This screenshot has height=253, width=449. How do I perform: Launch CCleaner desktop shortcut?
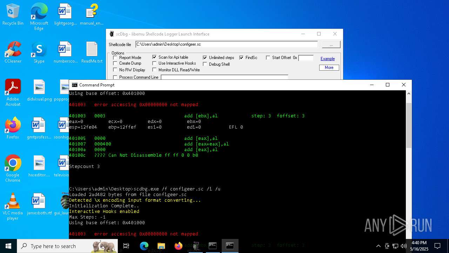pos(13,52)
